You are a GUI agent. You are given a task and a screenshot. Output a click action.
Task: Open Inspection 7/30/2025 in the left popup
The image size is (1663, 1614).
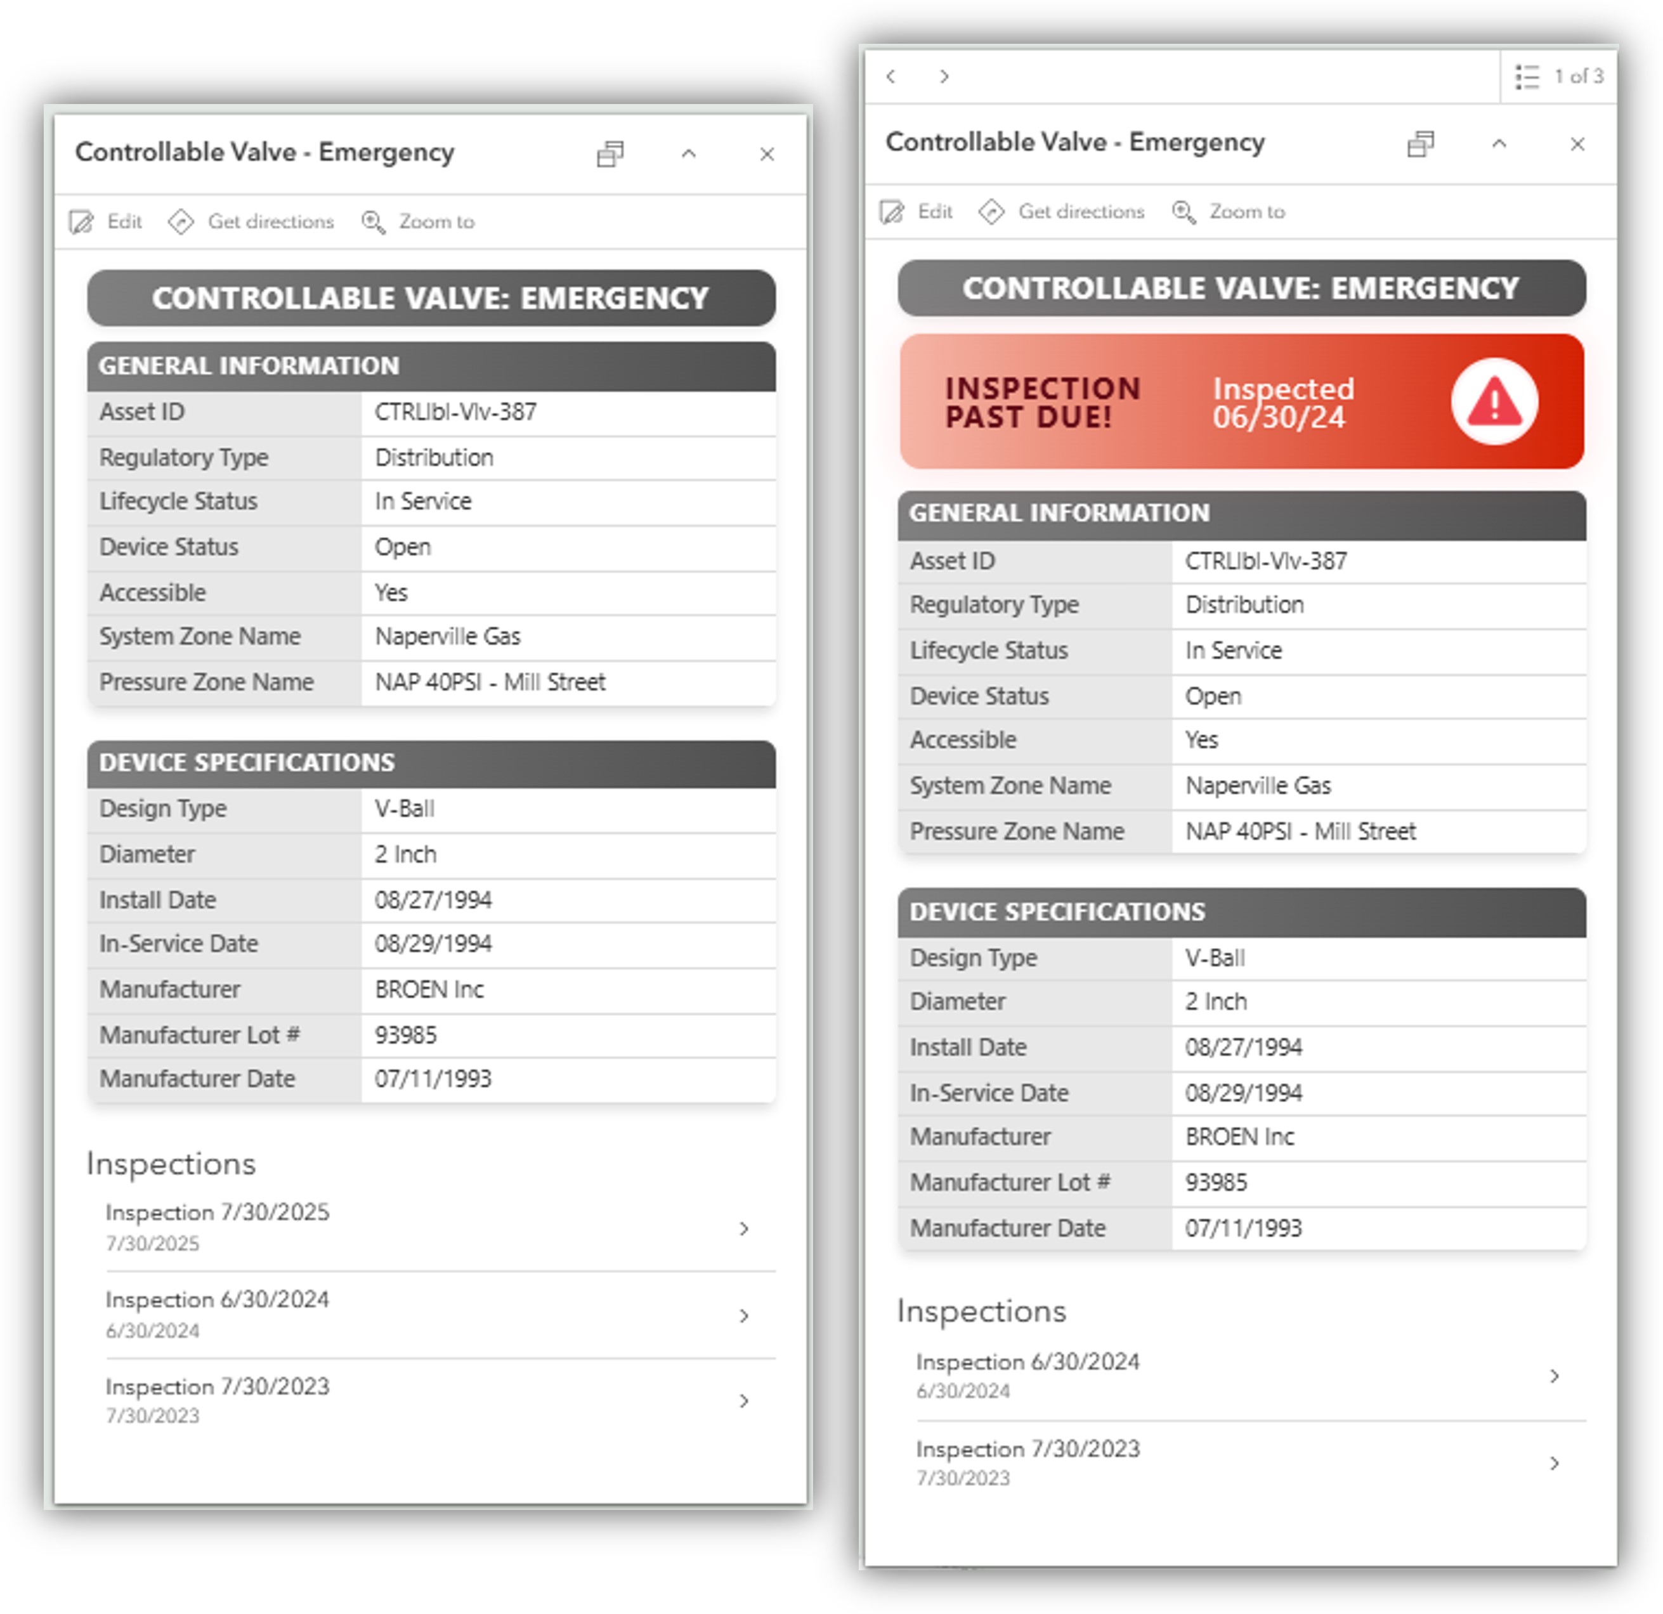click(440, 1227)
